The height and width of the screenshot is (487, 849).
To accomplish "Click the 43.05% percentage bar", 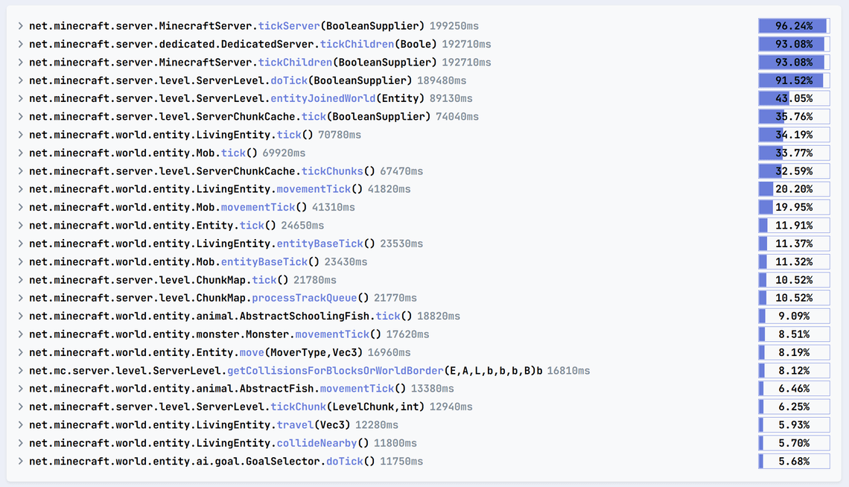I will 794,98.
